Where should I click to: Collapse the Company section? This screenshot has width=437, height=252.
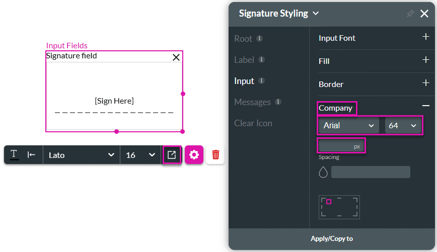pyautogui.click(x=425, y=106)
